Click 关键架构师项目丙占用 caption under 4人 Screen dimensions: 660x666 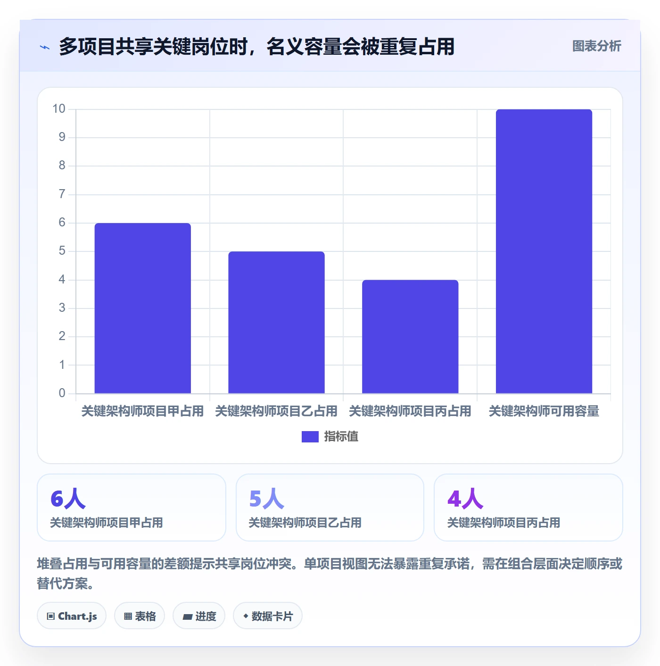[503, 523]
